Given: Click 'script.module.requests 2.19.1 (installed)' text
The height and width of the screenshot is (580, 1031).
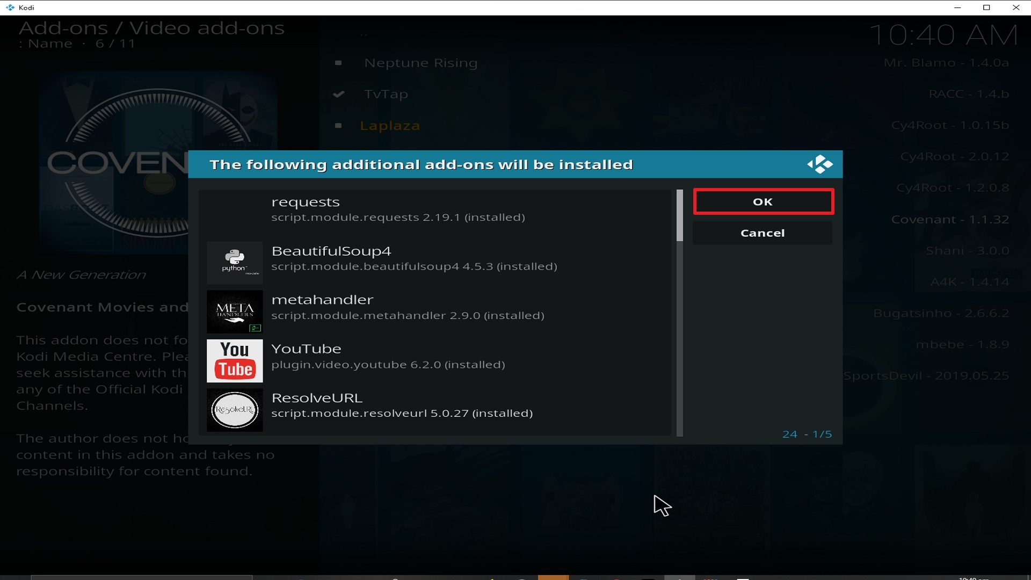Looking at the screenshot, I should pos(398,218).
